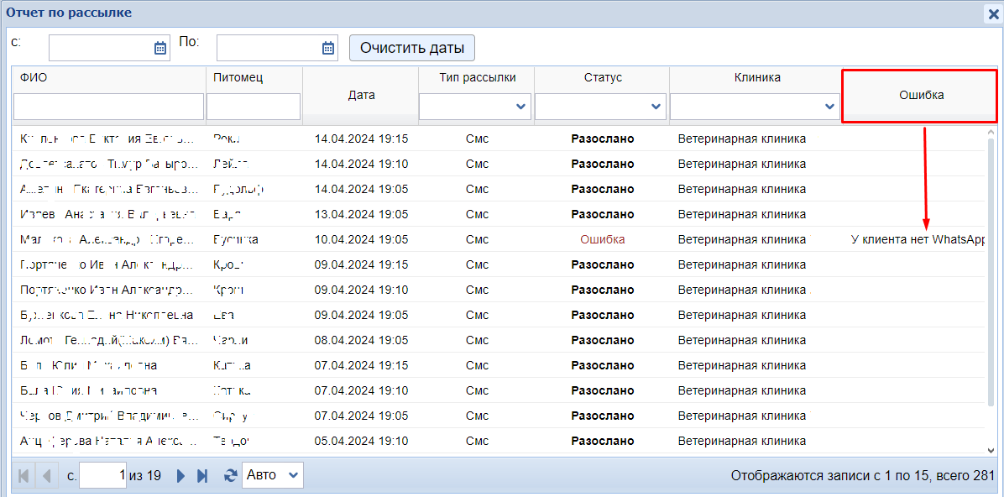Expand the Клиника filter dropdown

point(829,107)
